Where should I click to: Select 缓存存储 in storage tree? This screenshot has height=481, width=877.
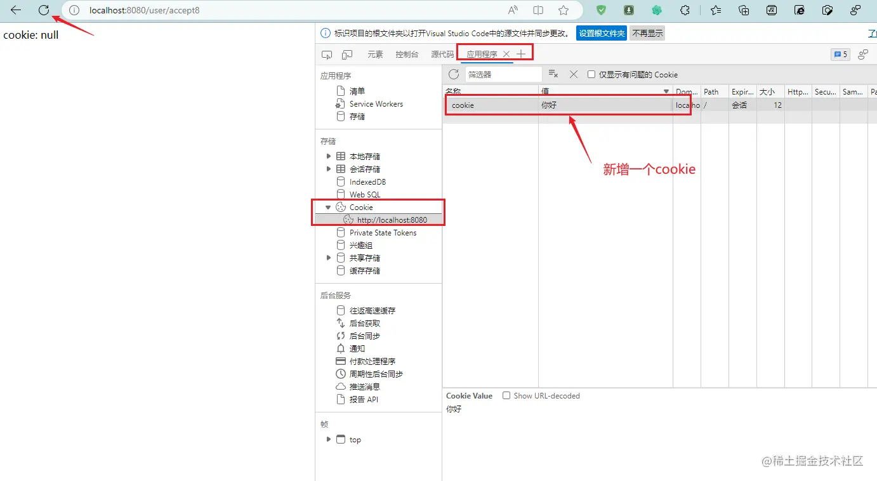tap(365, 270)
